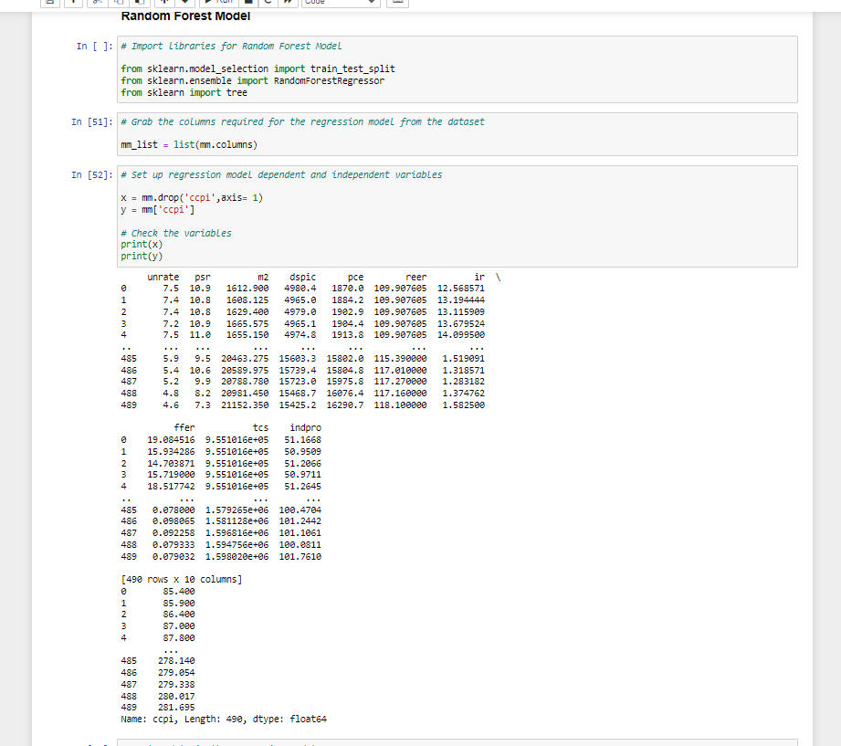
Task: Click the dspic value 4980.4
Action: pyautogui.click(x=300, y=289)
